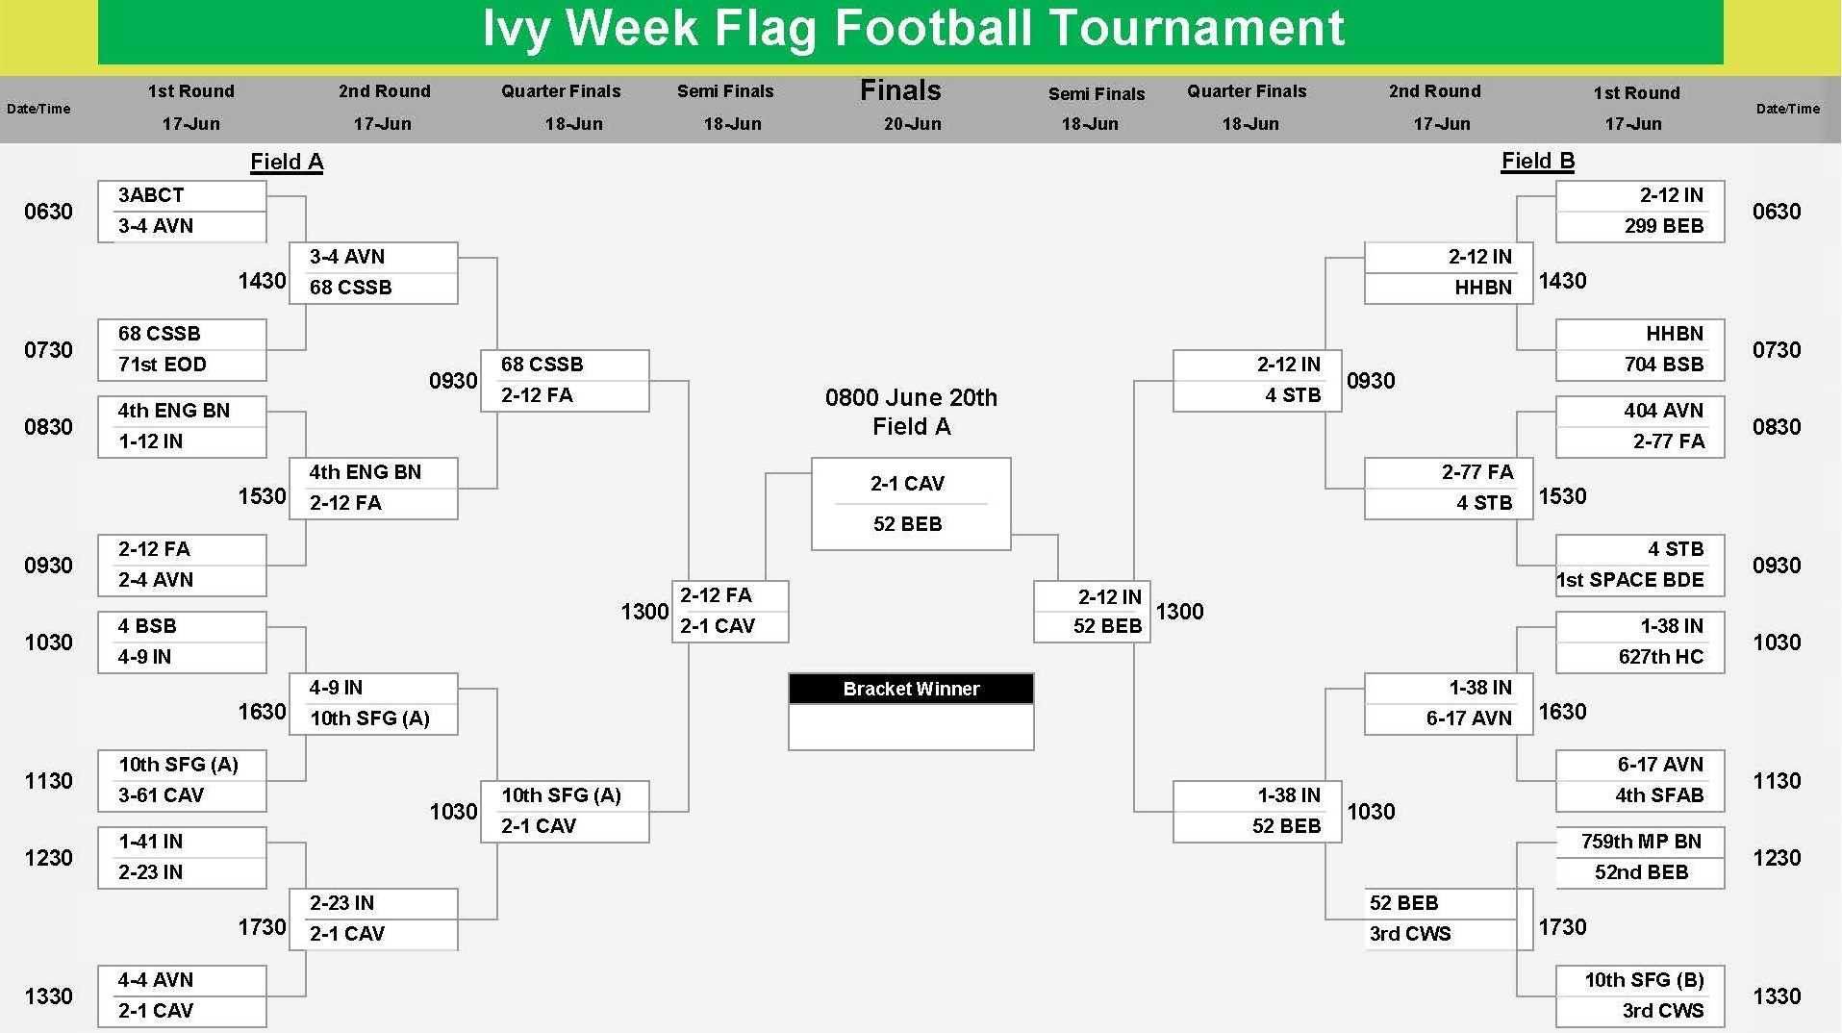Select the Field B heading
Viewport: 1842px width, 1033px height.
click(1538, 162)
